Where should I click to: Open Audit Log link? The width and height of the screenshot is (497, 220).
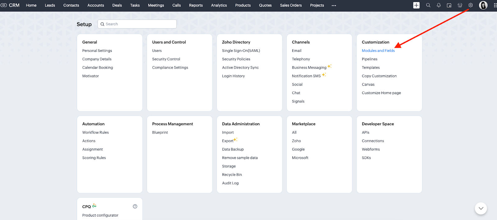[x=230, y=183]
